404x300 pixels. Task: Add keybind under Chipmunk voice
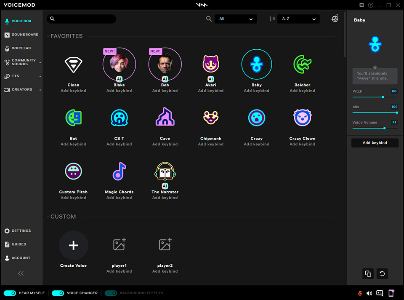(211, 144)
